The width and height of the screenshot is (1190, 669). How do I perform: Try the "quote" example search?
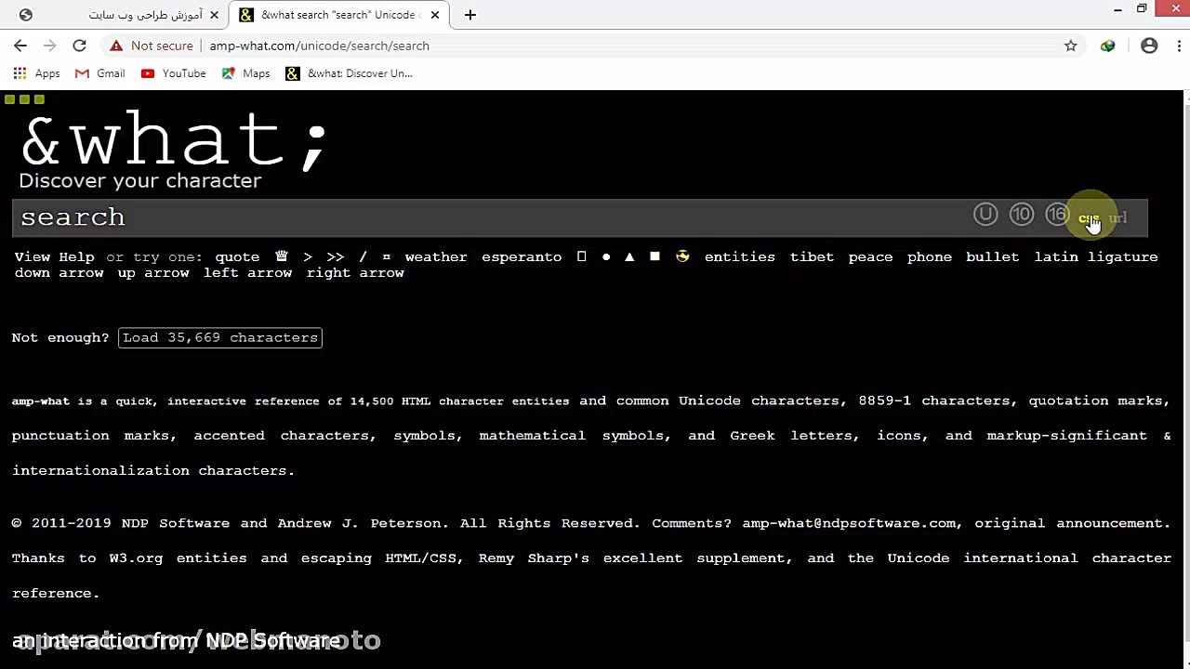pyautogui.click(x=237, y=256)
